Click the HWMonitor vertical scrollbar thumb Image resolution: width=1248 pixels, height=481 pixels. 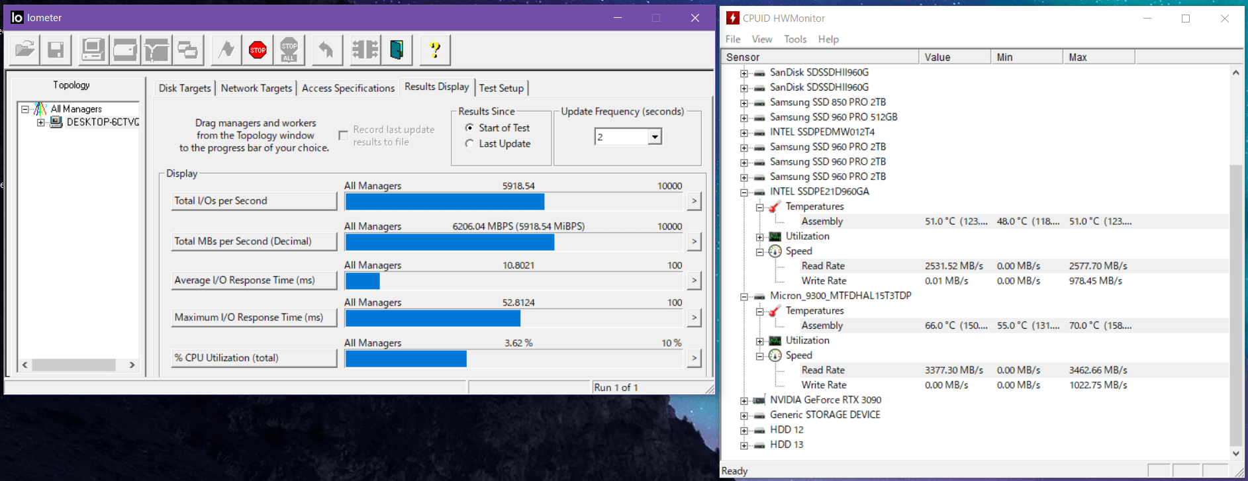1235,305
